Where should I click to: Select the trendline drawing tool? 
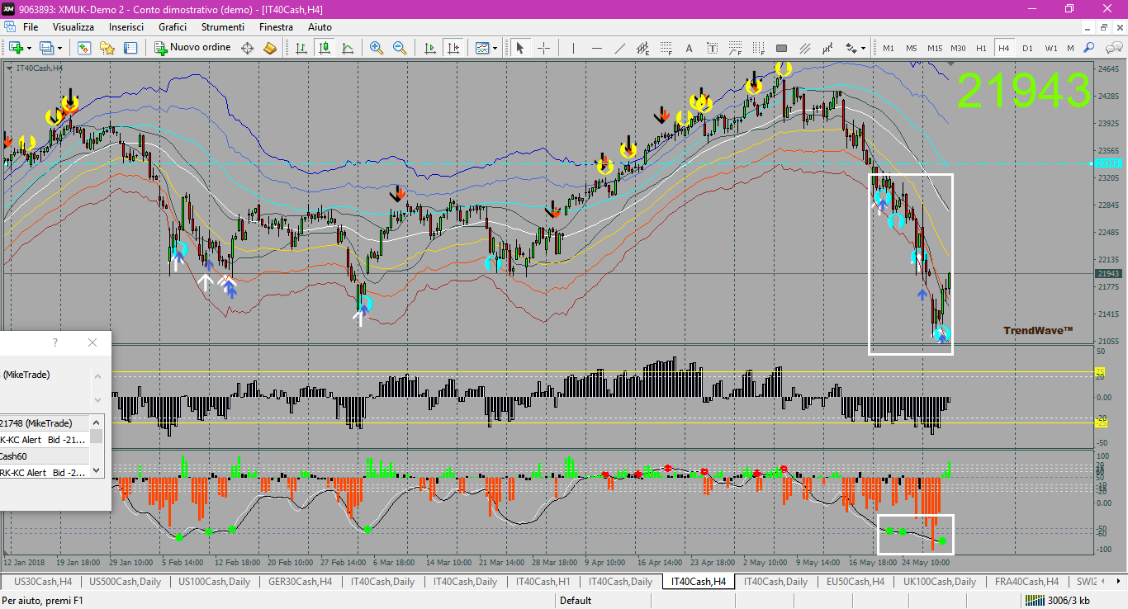point(620,48)
